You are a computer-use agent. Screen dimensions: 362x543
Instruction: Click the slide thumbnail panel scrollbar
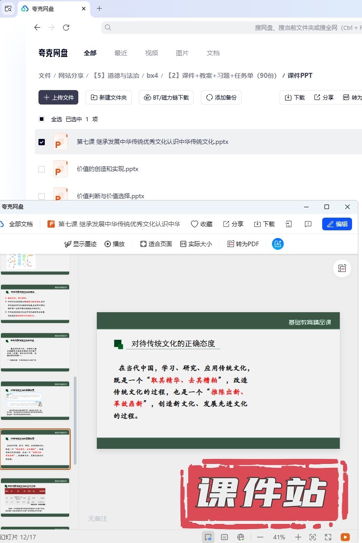pos(75,421)
